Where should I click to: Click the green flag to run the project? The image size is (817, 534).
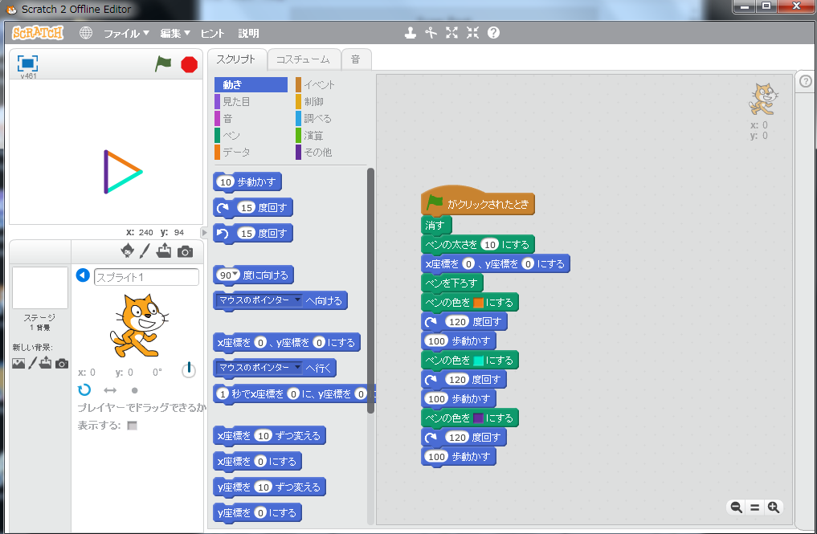(x=163, y=64)
